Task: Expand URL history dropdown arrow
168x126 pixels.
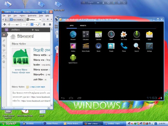Action: click(x=24, y=25)
